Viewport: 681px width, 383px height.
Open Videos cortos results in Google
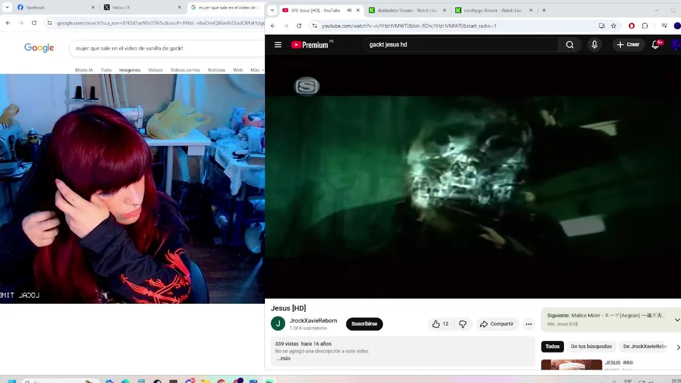185,70
